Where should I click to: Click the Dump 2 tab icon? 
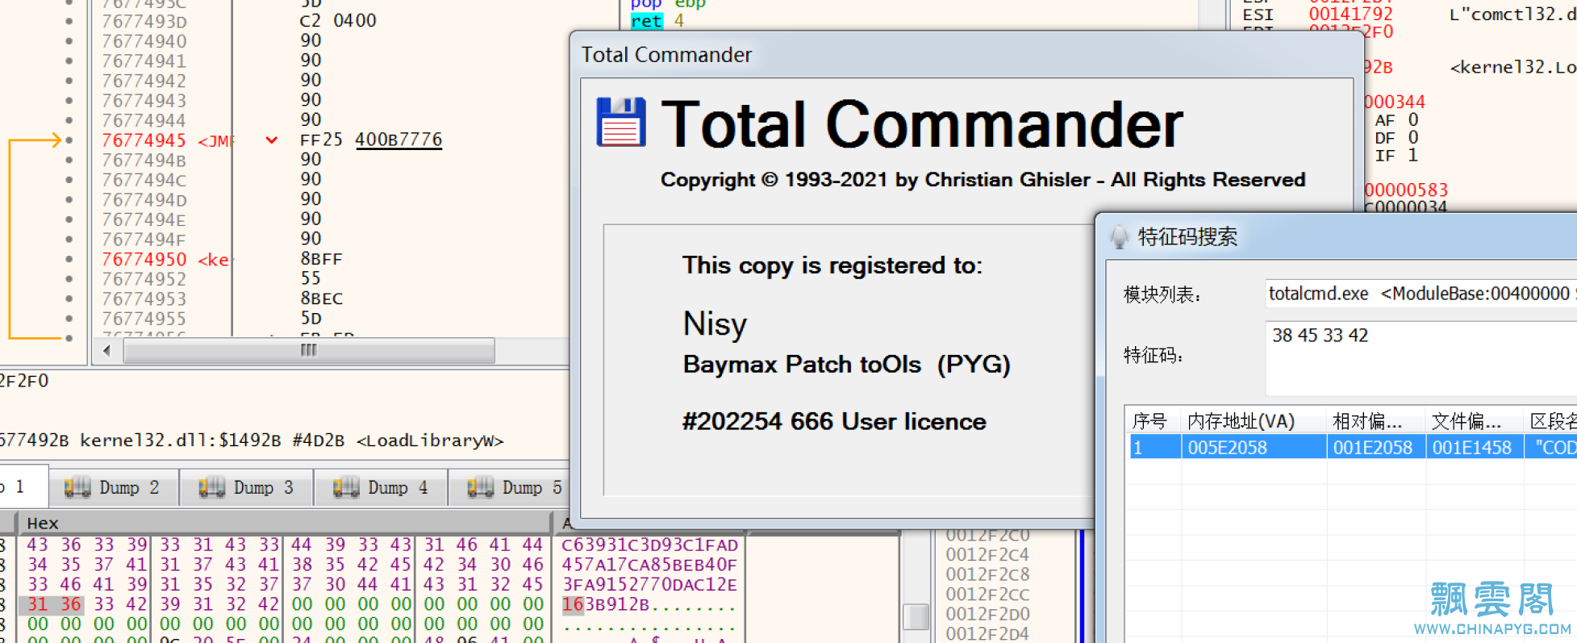pos(77,487)
